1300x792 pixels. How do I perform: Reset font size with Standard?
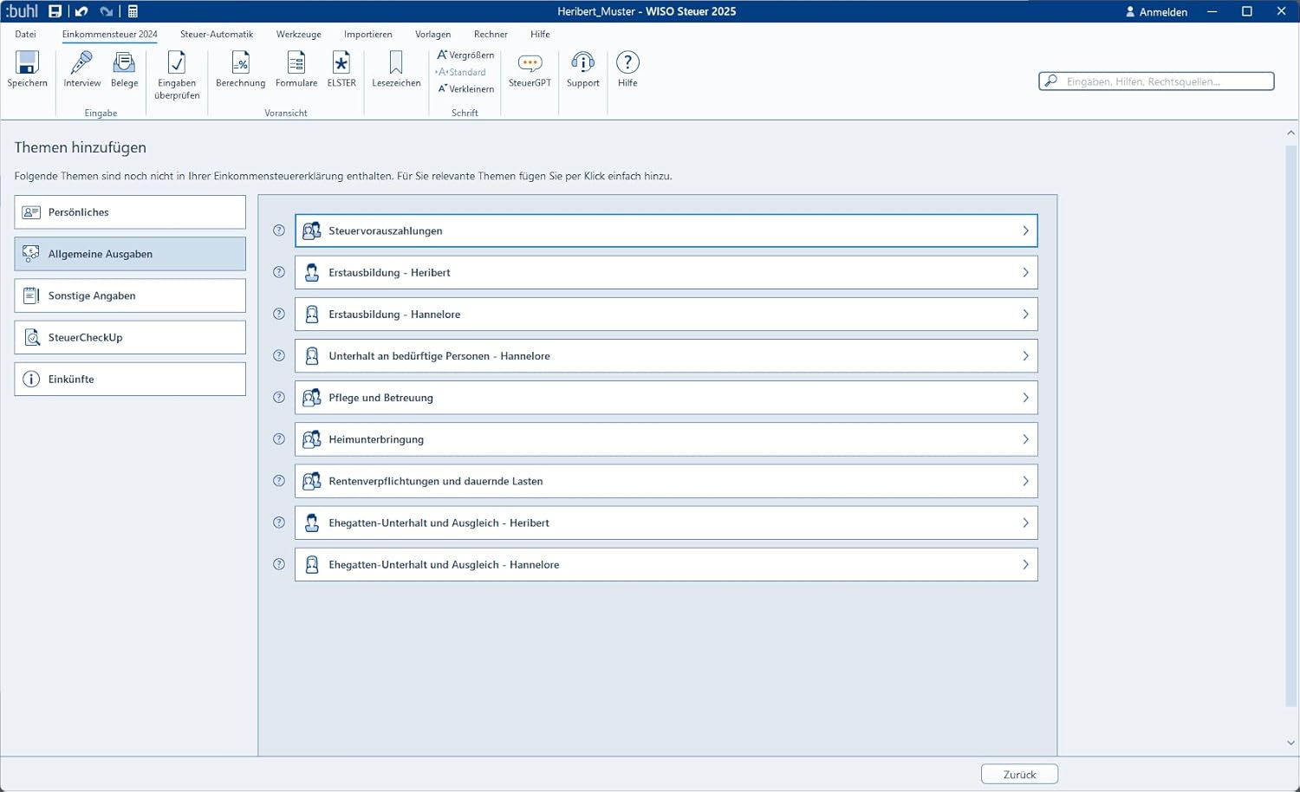[460, 72]
